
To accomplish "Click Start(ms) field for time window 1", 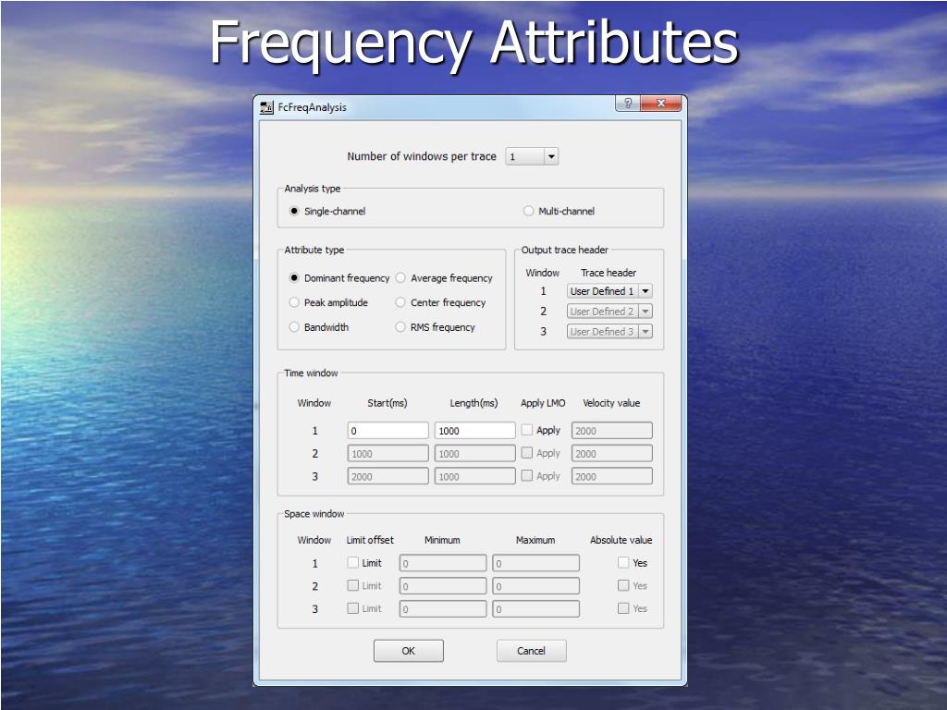I will click(x=387, y=431).
